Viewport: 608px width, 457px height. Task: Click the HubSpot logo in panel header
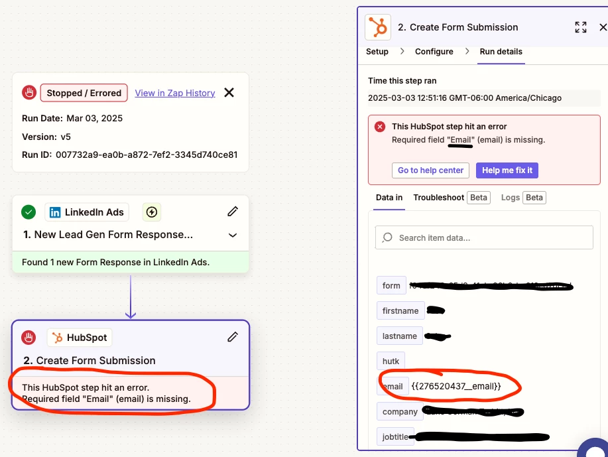coord(378,27)
